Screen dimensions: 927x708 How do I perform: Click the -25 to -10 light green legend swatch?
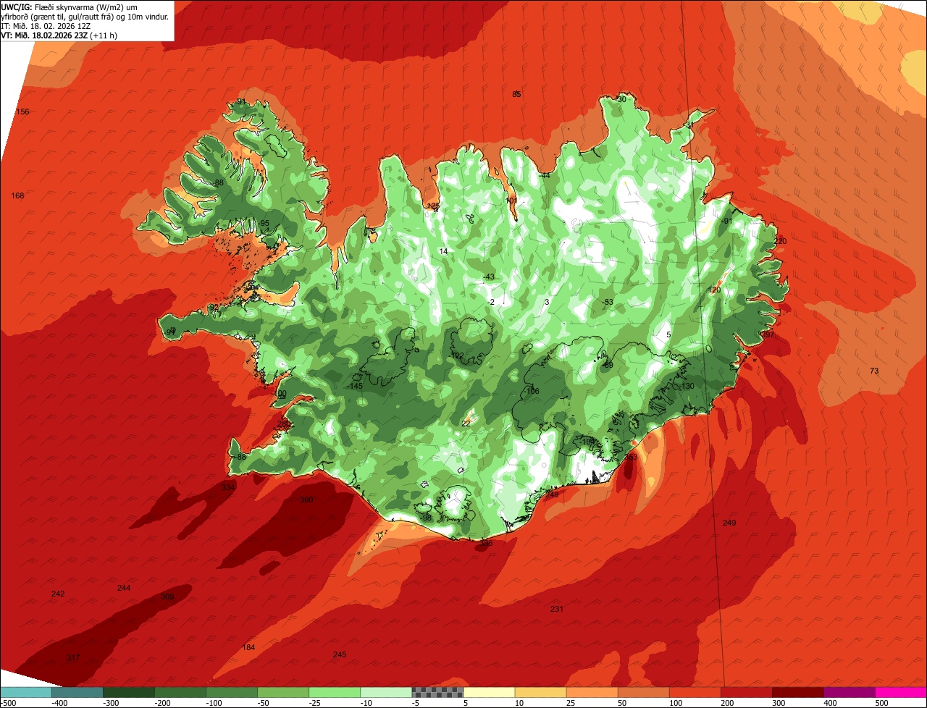pos(335,692)
